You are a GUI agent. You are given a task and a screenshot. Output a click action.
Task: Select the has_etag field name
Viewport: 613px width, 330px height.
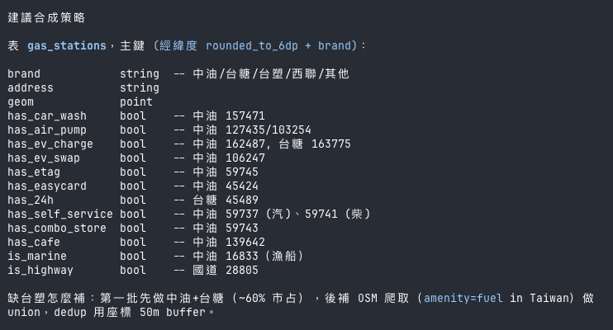tap(35, 172)
